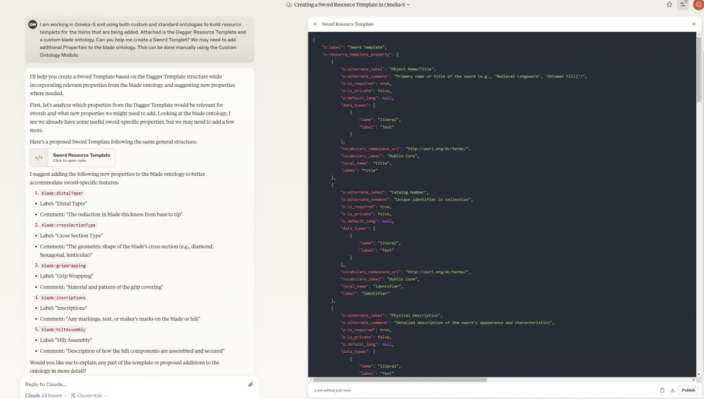Star this conversation

pos(669,4)
